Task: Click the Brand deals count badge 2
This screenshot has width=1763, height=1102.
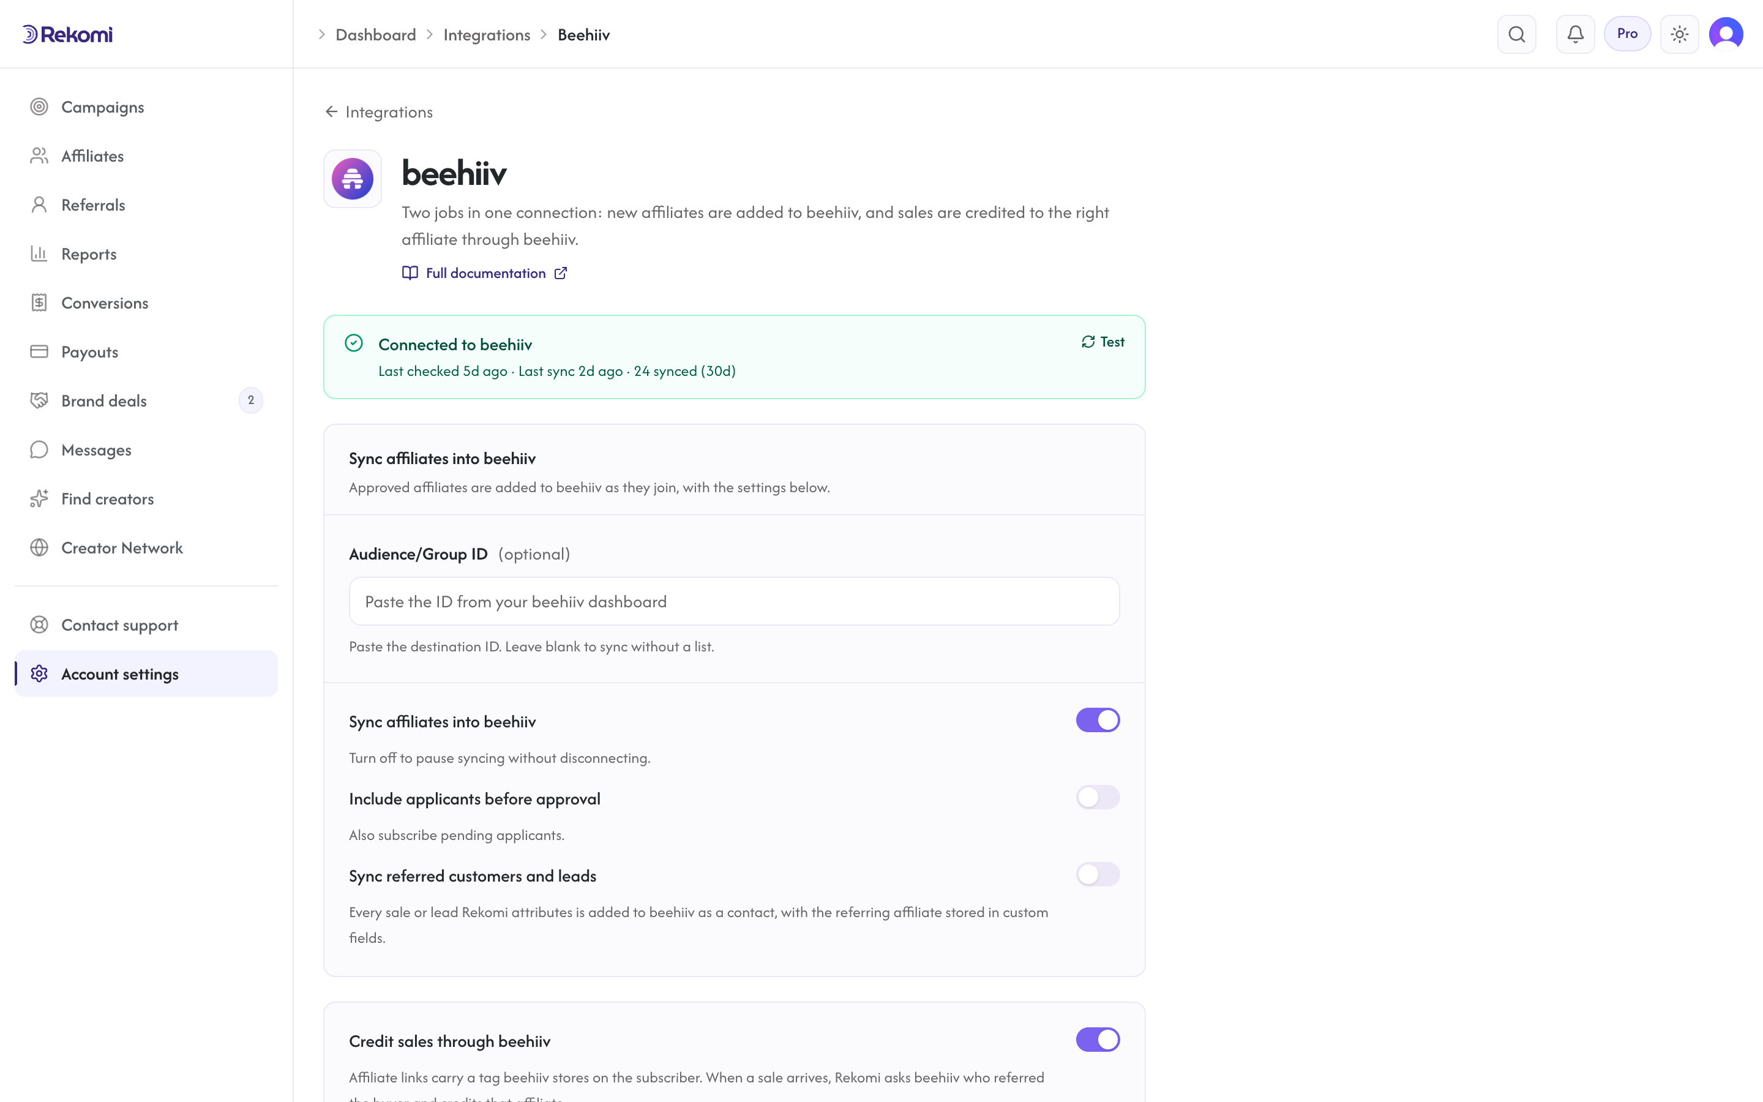Action: pos(250,400)
